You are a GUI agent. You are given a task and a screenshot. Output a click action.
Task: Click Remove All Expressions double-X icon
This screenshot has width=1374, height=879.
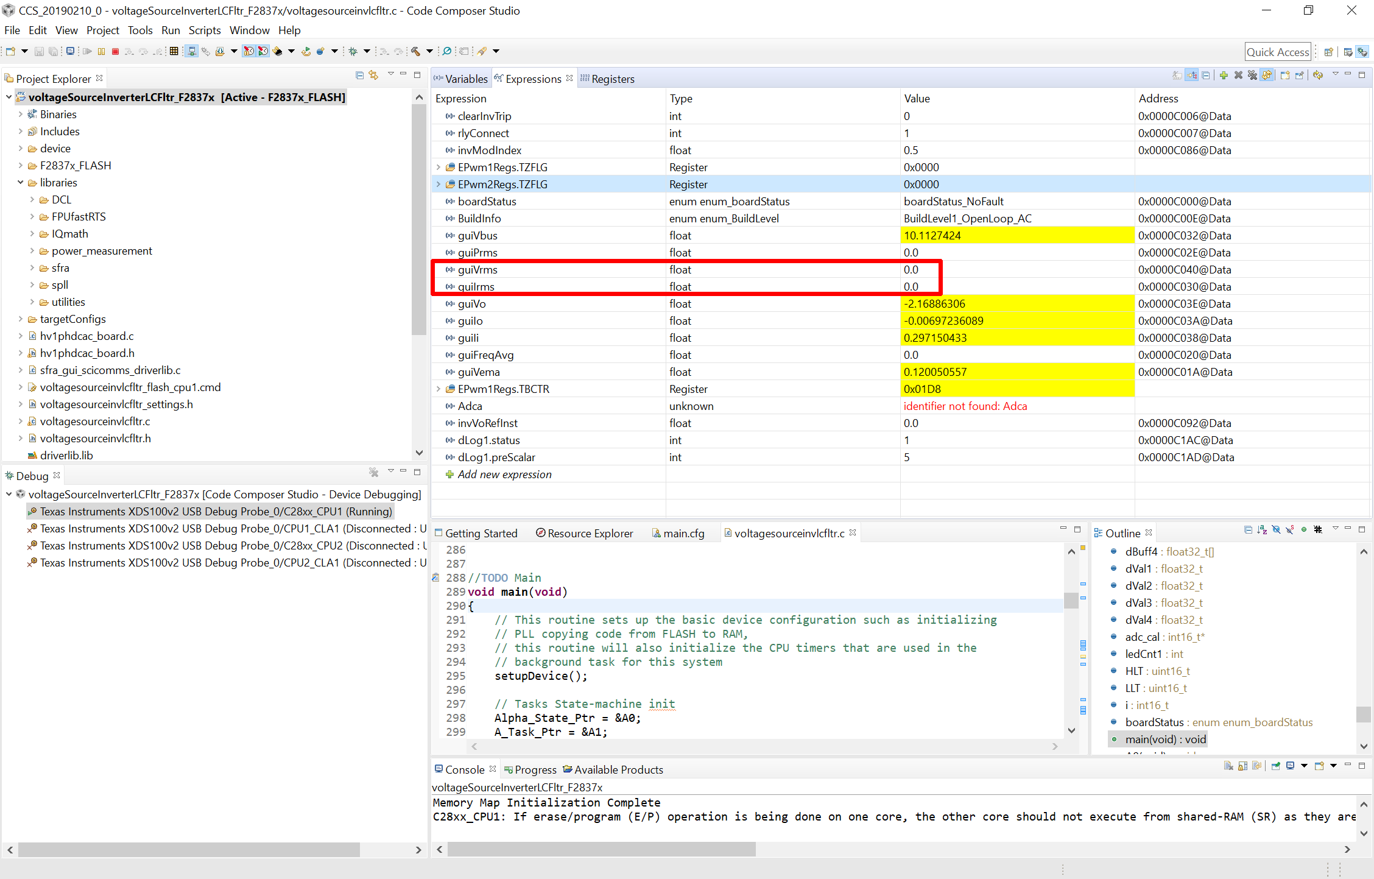point(1252,76)
